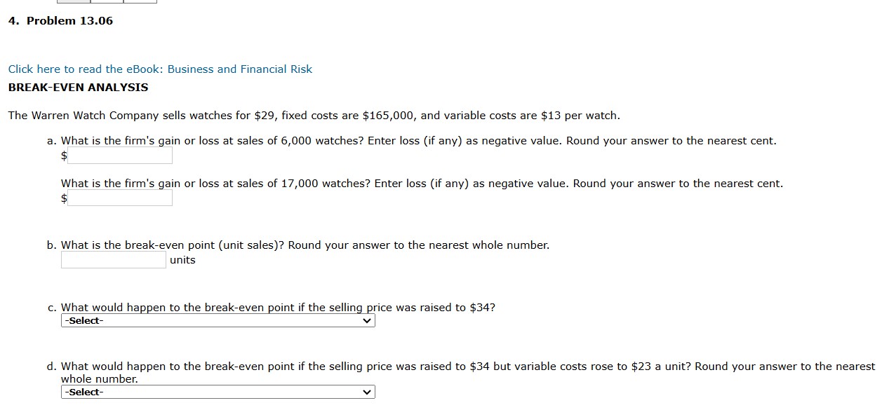Open the dropdown about selling price raised to $34
This screenshot has height=417, width=882.
click(218, 320)
